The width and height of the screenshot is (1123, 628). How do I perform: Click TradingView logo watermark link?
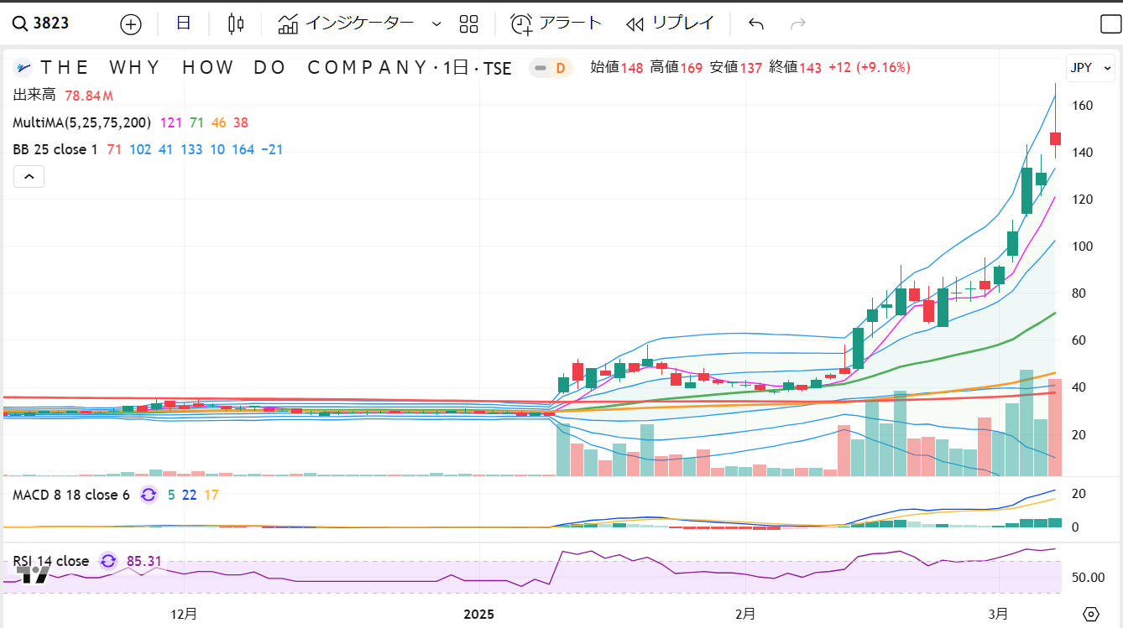[34, 575]
